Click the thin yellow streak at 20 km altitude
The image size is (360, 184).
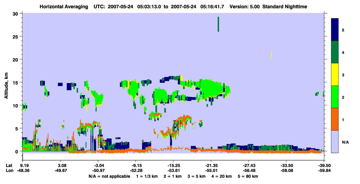pyautogui.click(x=271, y=54)
